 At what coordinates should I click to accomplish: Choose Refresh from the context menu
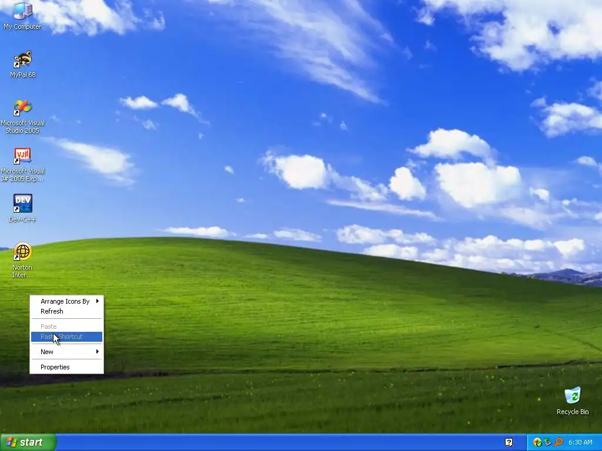(x=67, y=311)
